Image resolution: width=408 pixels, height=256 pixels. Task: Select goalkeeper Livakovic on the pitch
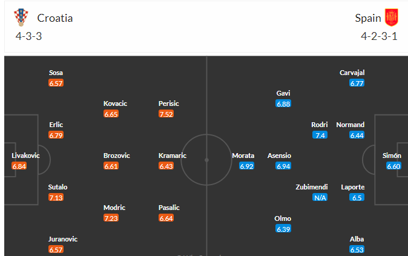[26, 156]
